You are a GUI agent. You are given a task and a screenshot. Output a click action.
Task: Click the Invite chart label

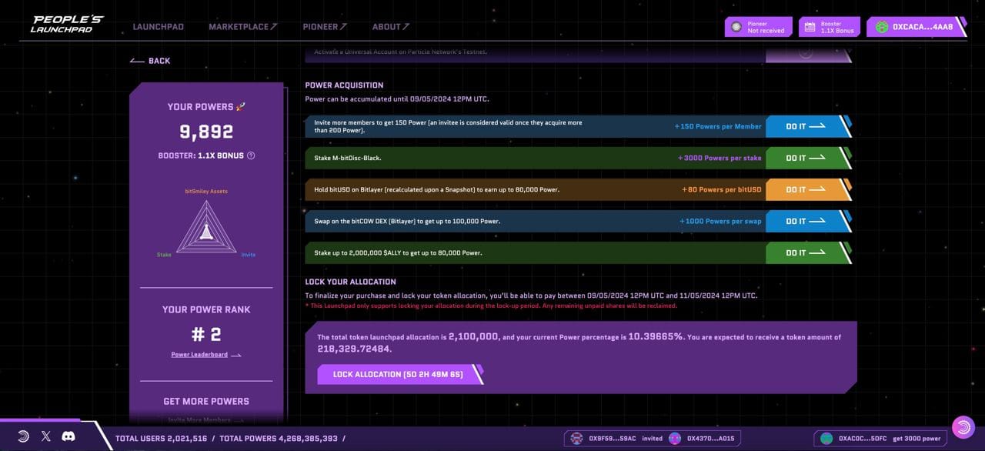[248, 255]
